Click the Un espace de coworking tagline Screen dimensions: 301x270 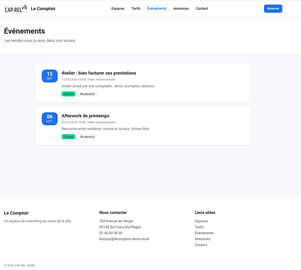38,221
